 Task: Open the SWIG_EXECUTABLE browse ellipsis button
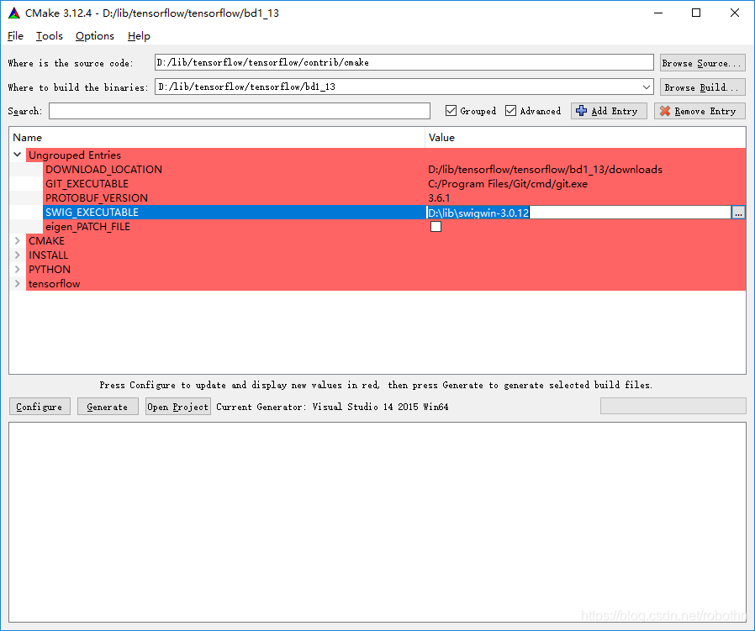tap(738, 213)
